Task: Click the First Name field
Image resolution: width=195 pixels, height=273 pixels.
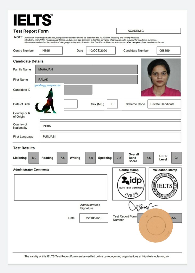Action: tap(86, 80)
